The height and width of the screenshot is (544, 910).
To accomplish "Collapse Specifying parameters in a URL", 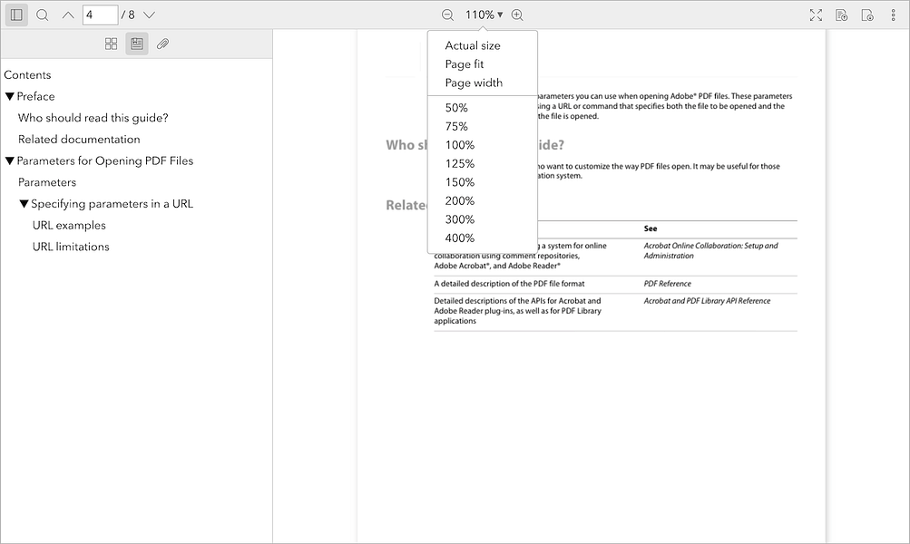I will tap(24, 204).
